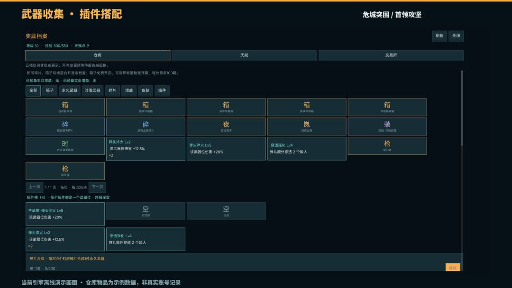The height and width of the screenshot is (288, 512).
Task: Click the 等级 10 text
Action: point(32,45)
